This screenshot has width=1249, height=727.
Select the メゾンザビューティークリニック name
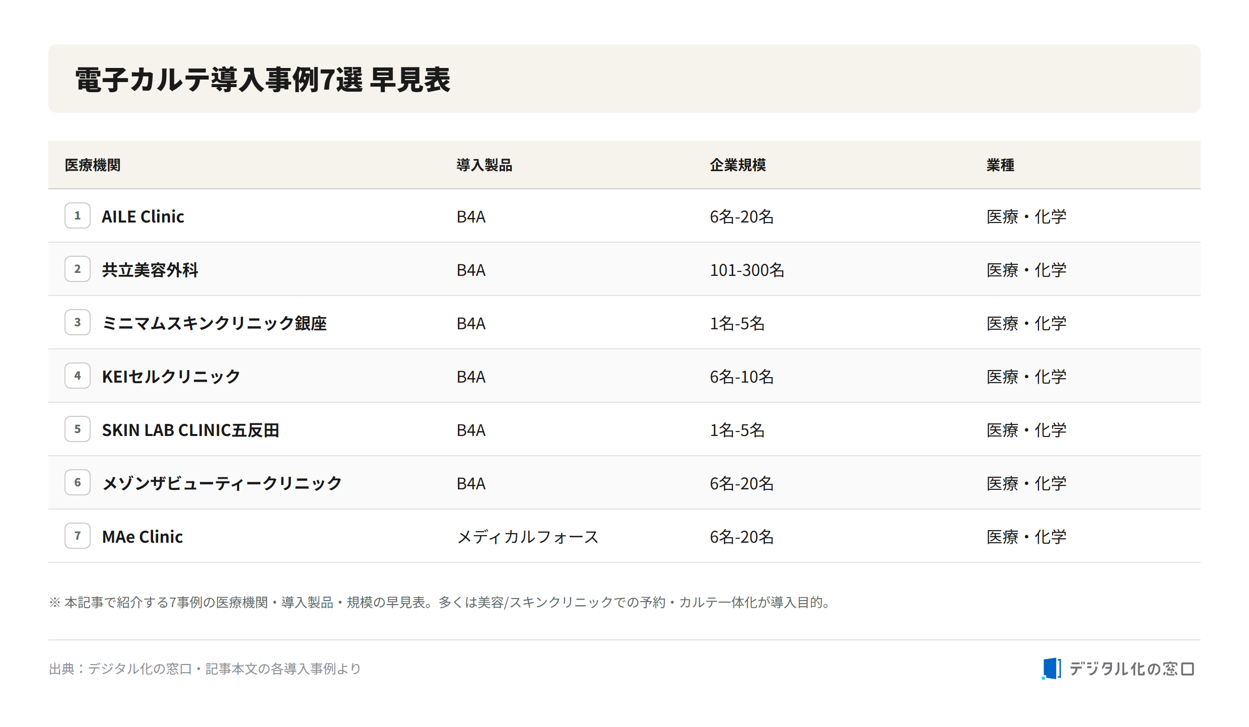[x=222, y=483]
